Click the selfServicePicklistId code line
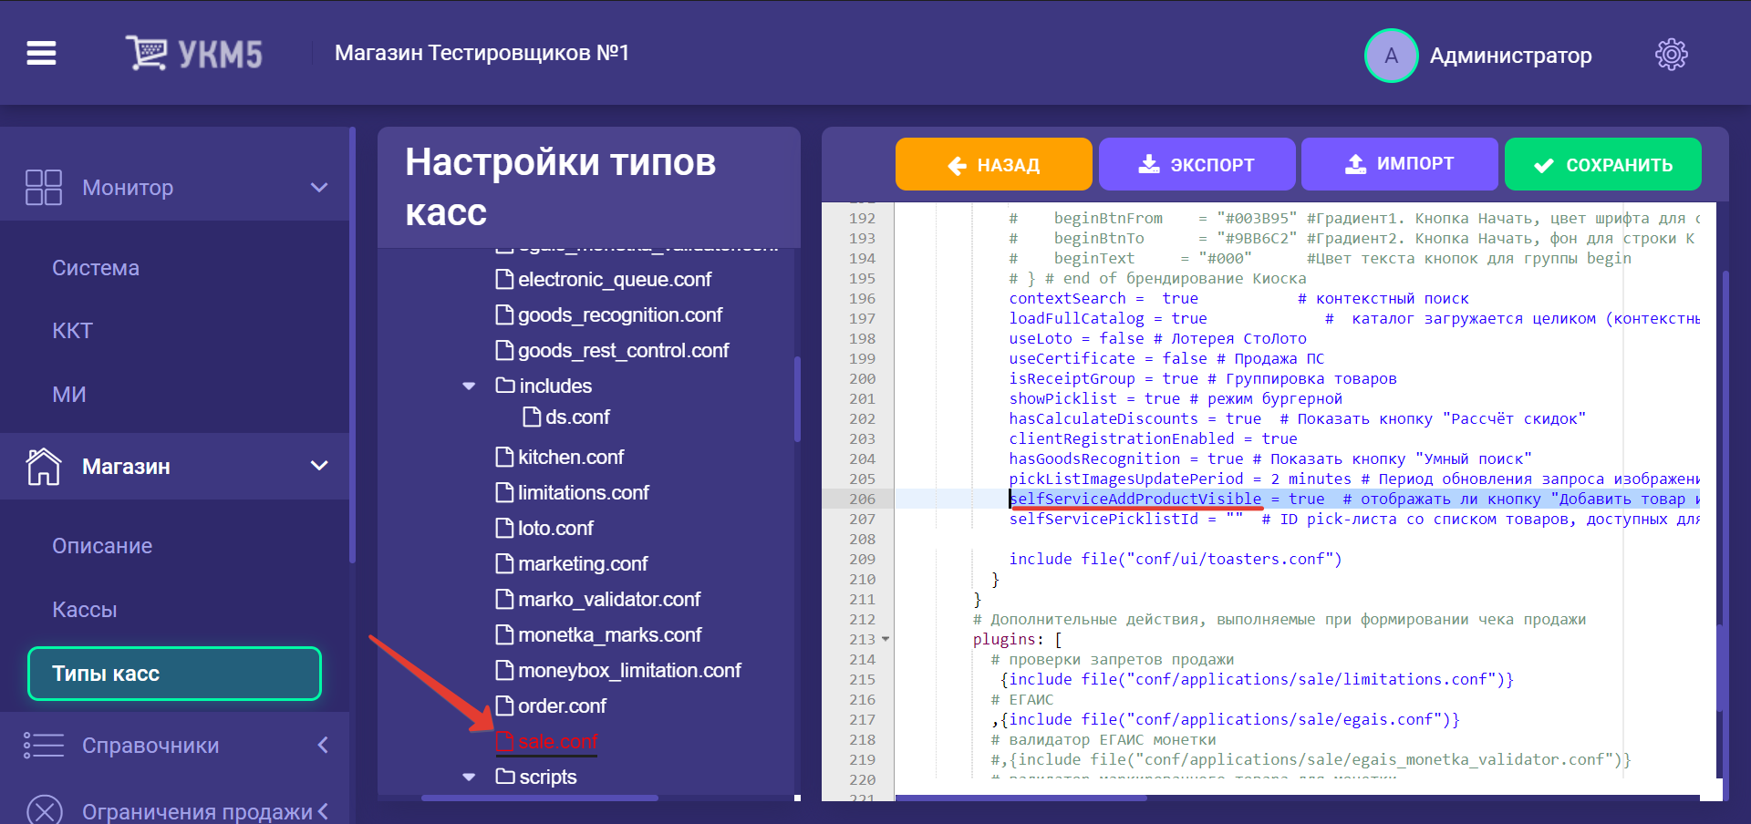This screenshot has height=824, width=1751. [1354, 519]
